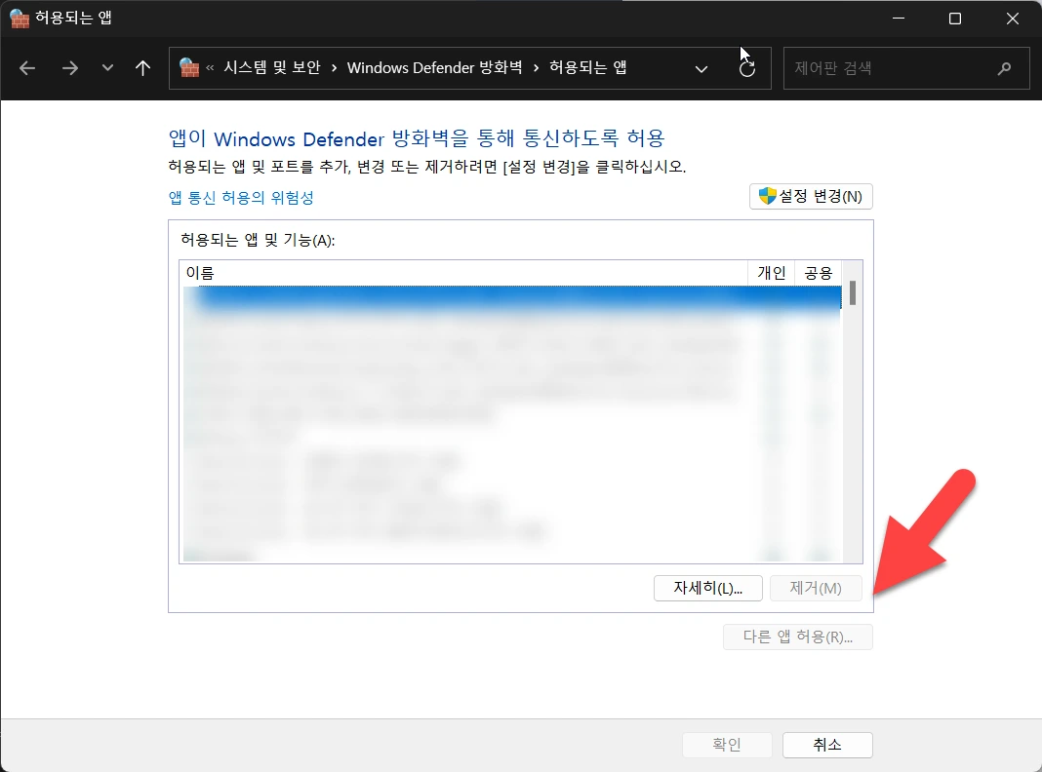Open recent locations chevron in the navigation bar
1042x772 pixels.
coord(107,67)
